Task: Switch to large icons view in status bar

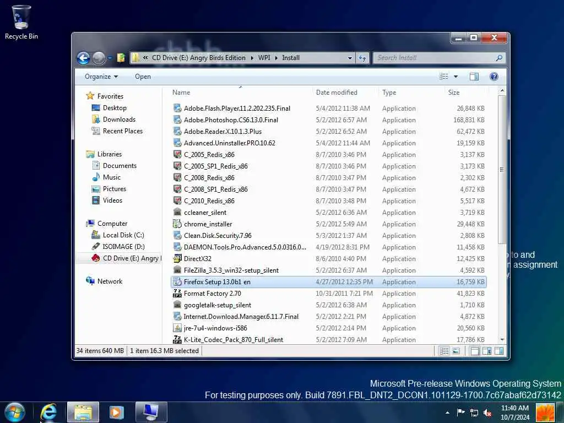Action: pyautogui.click(x=455, y=351)
